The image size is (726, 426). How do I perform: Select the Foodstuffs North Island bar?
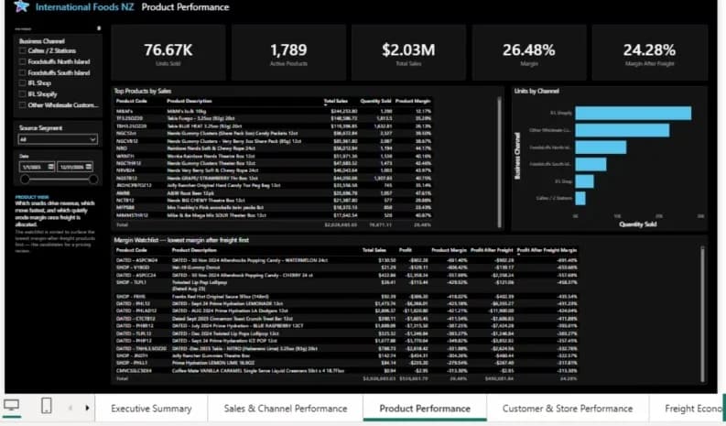(x=601, y=147)
